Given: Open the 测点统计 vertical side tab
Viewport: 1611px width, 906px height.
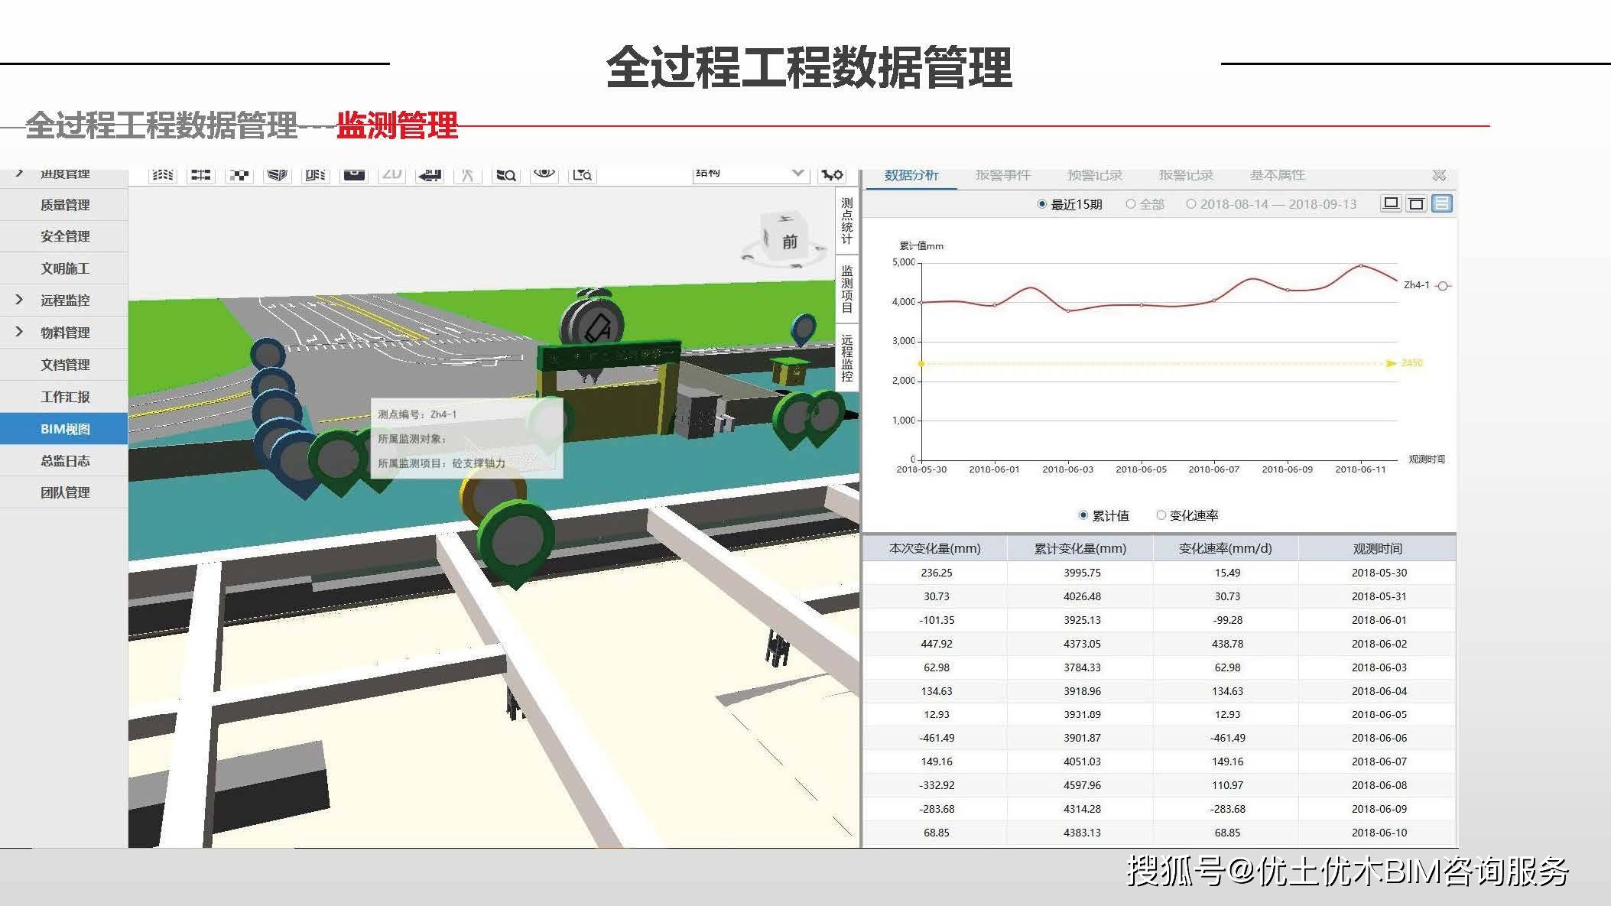Looking at the screenshot, I should tap(846, 221).
